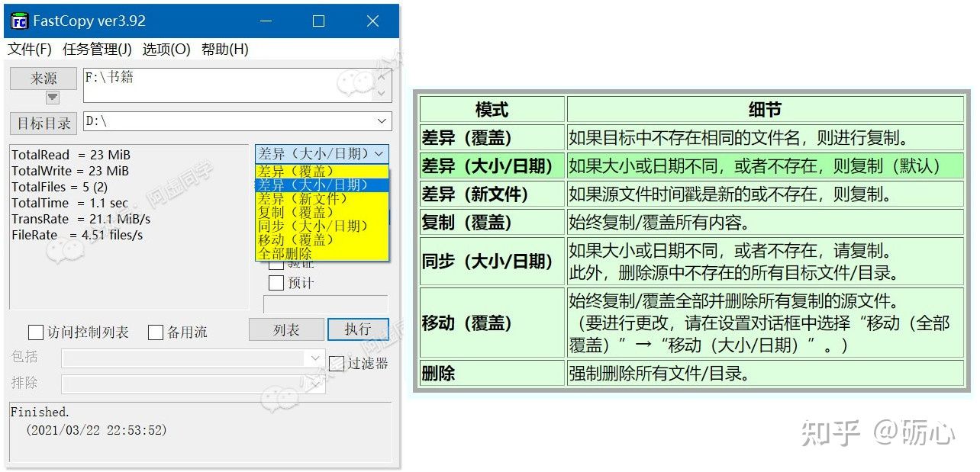Enable the 过滤器 filter checkbox
Screen dimensions: 980x472
point(337,364)
